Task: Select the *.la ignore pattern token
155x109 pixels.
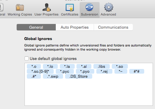Action: pyautogui.click(x=67, y=66)
